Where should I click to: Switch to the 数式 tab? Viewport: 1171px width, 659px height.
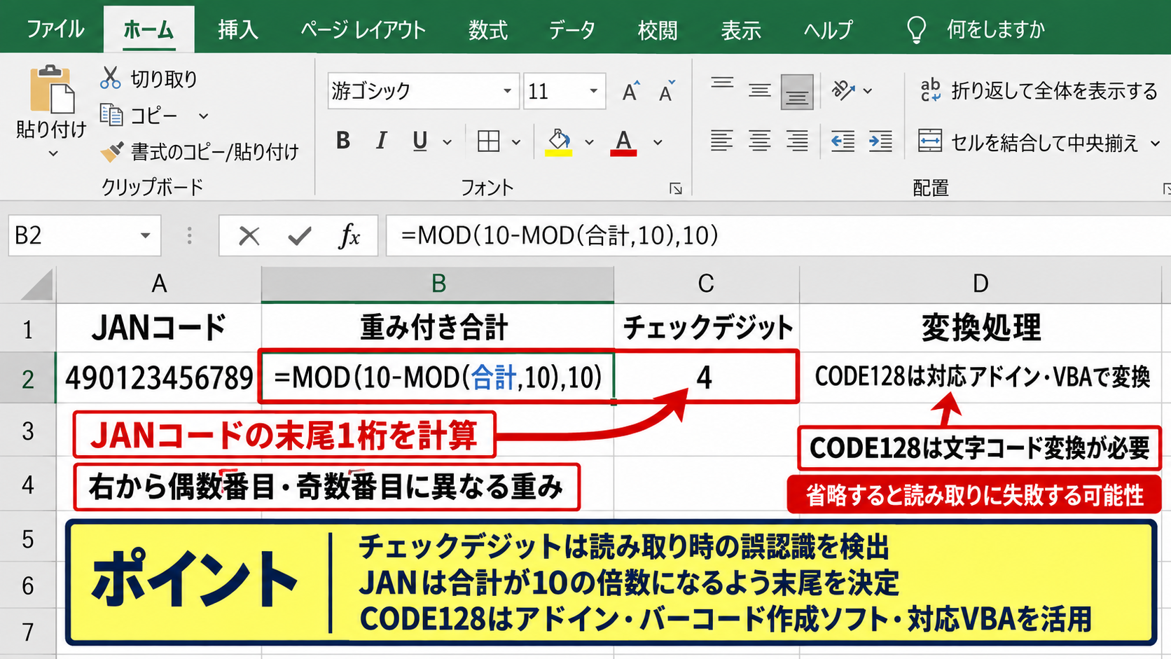tap(487, 29)
